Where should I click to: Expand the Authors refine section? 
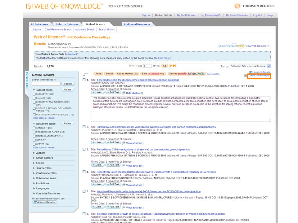tap(34, 153)
